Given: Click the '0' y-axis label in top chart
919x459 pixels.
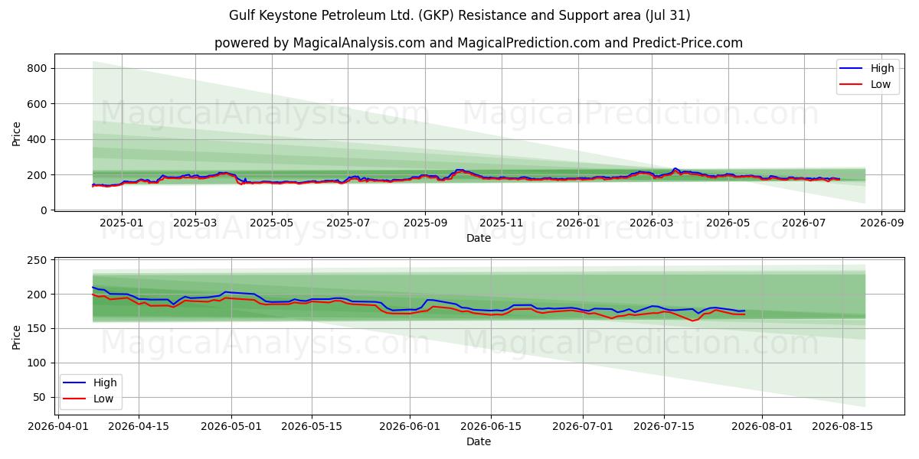Looking at the screenshot, I should point(44,210).
